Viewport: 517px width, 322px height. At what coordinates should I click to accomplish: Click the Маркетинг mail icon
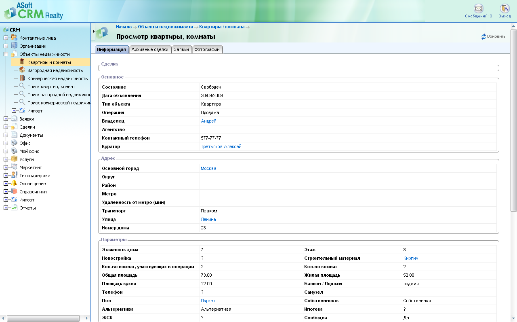(14, 167)
